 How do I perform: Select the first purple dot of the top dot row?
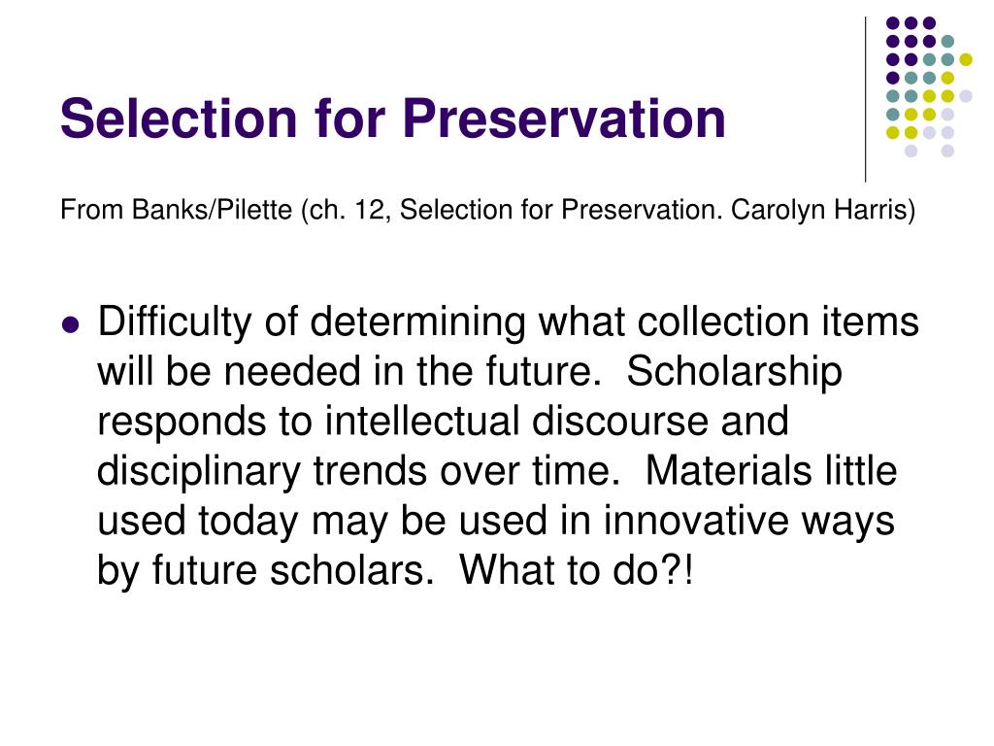point(893,23)
